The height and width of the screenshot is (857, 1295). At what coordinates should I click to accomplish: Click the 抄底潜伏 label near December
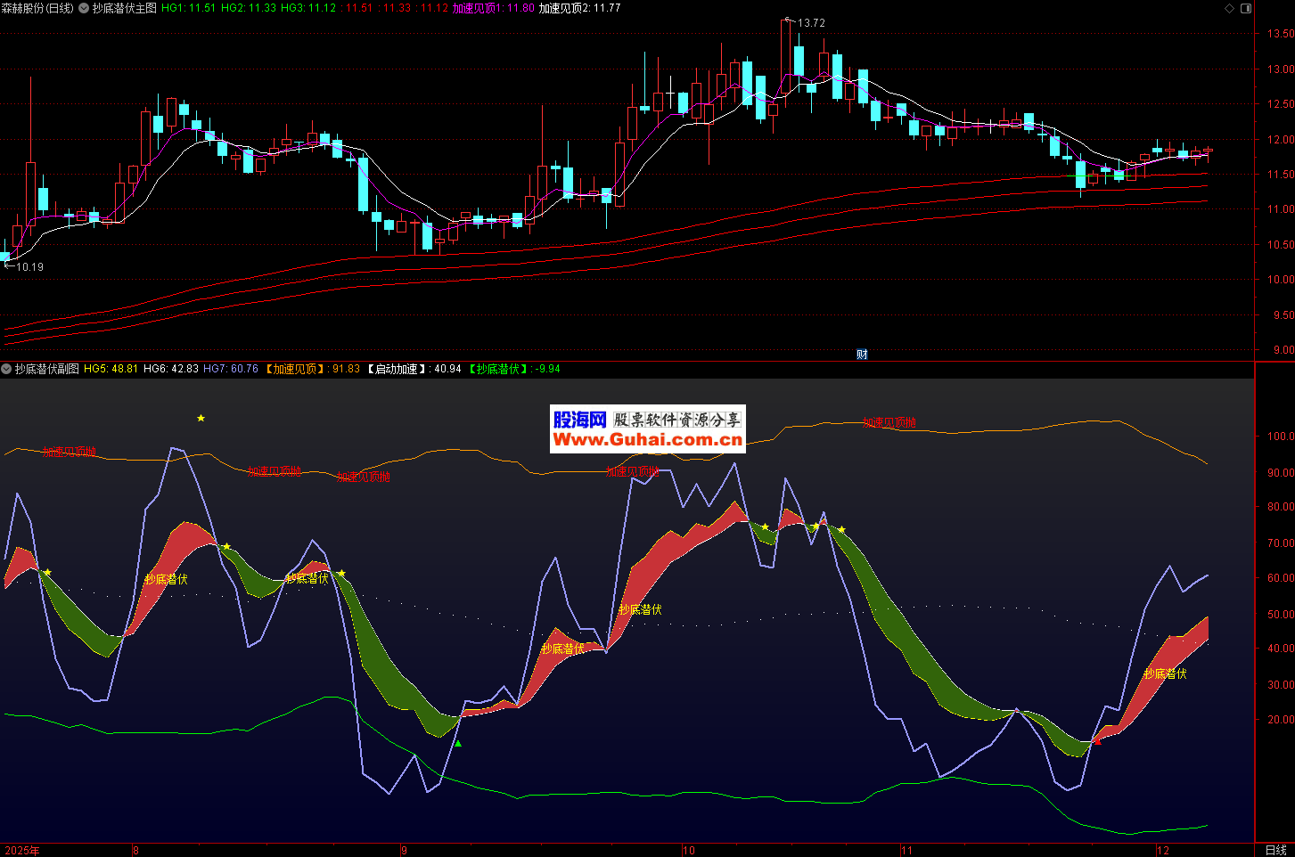(1165, 673)
